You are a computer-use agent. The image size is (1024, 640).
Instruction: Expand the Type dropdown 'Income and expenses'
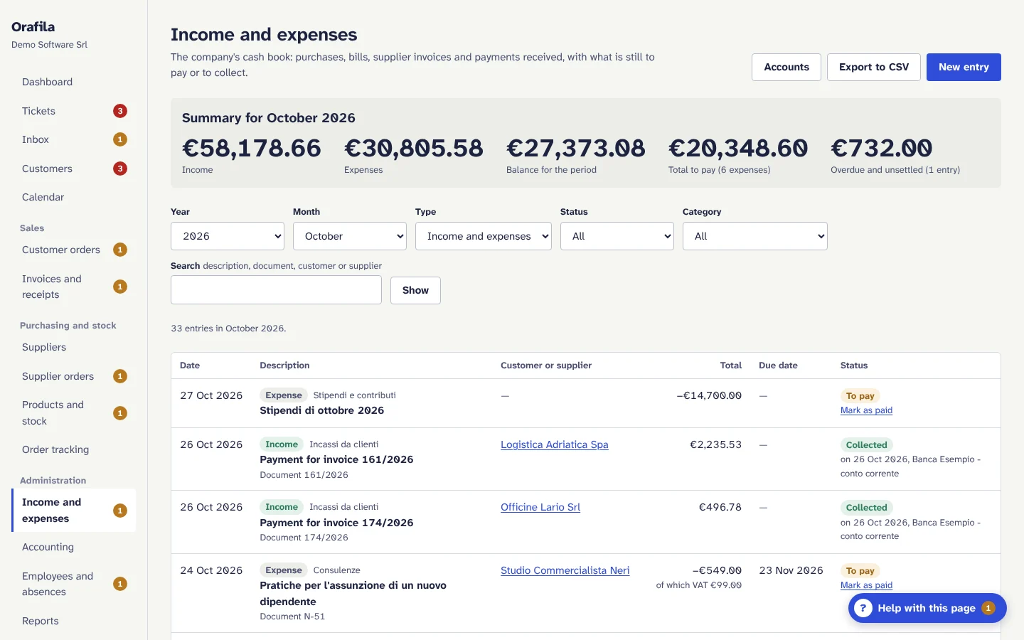[x=484, y=236]
